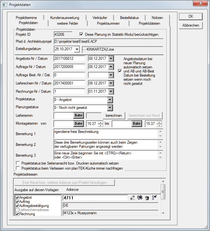This screenshot has width=210, height=231.
Task: Open the Montagetermin von Date picker
Action: (78, 123)
